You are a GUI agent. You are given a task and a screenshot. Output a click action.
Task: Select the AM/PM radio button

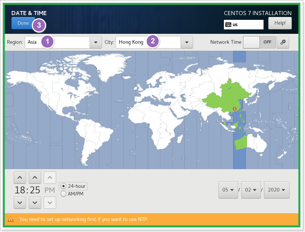[x=63, y=194]
